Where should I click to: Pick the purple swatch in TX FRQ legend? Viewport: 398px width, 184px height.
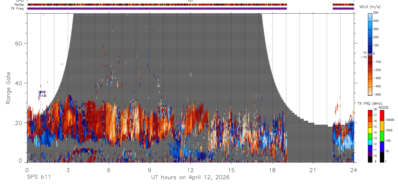(370, 153)
